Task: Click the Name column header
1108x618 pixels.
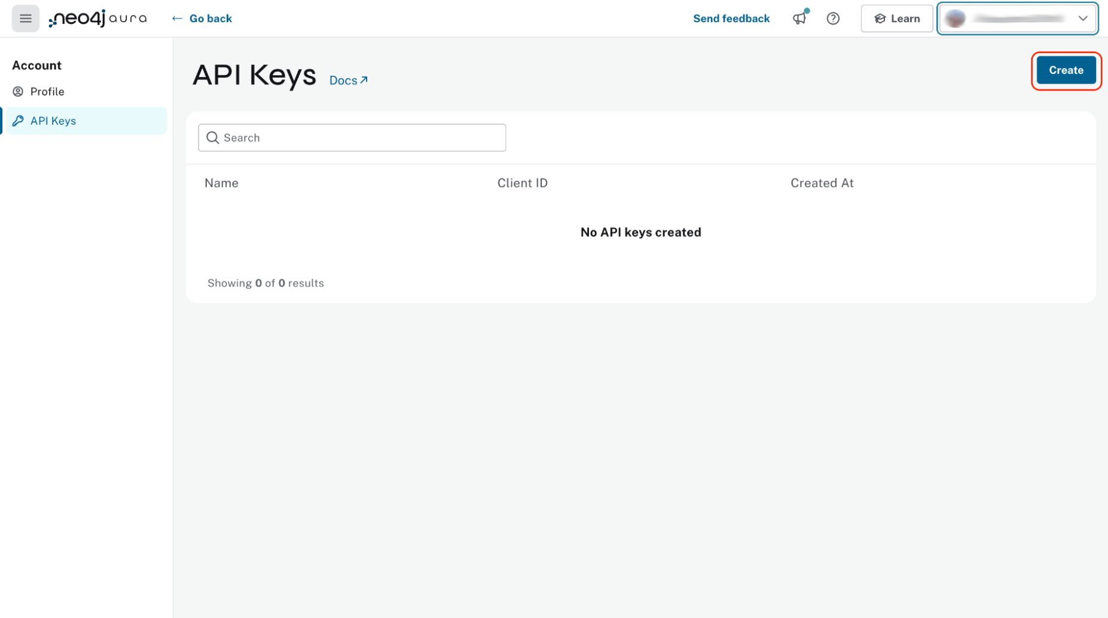Action: tap(221, 183)
